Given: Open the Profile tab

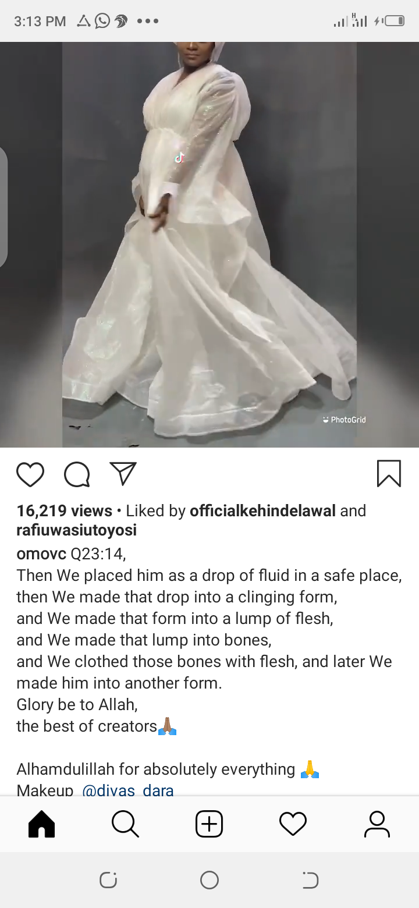Looking at the screenshot, I should click(x=377, y=824).
